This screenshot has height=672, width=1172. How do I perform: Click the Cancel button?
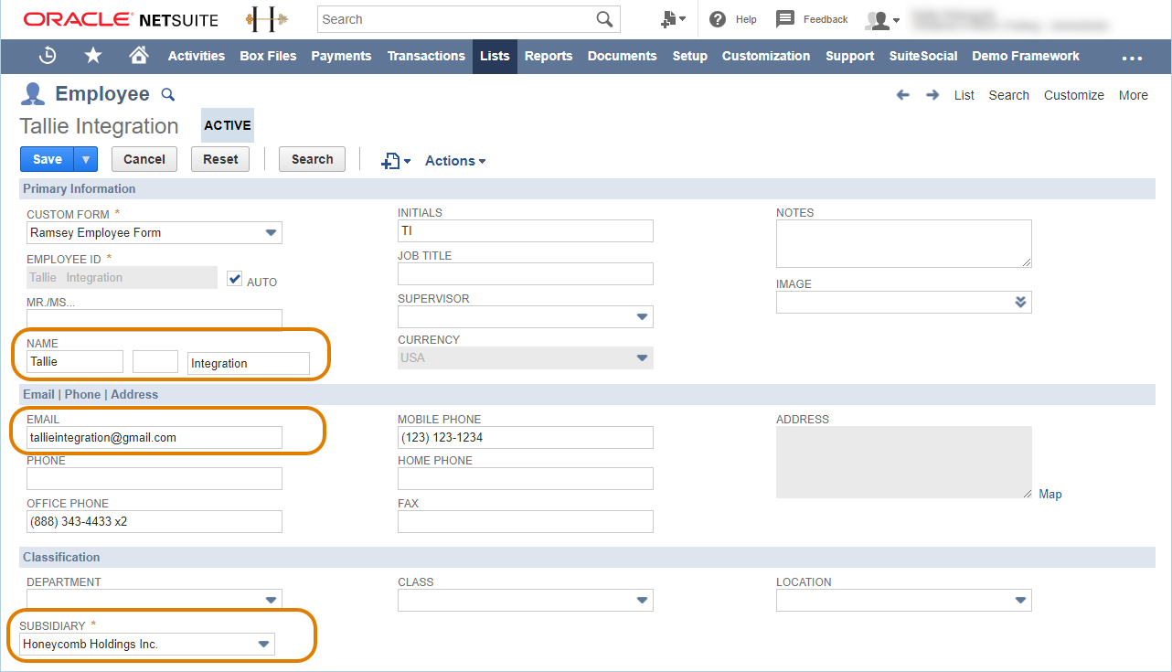tap(144, 159)
